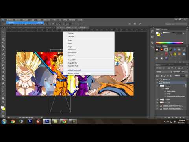Toggle lock transparent pixels in Layers panel
The image size is (189, 142).
coord(162,76)
